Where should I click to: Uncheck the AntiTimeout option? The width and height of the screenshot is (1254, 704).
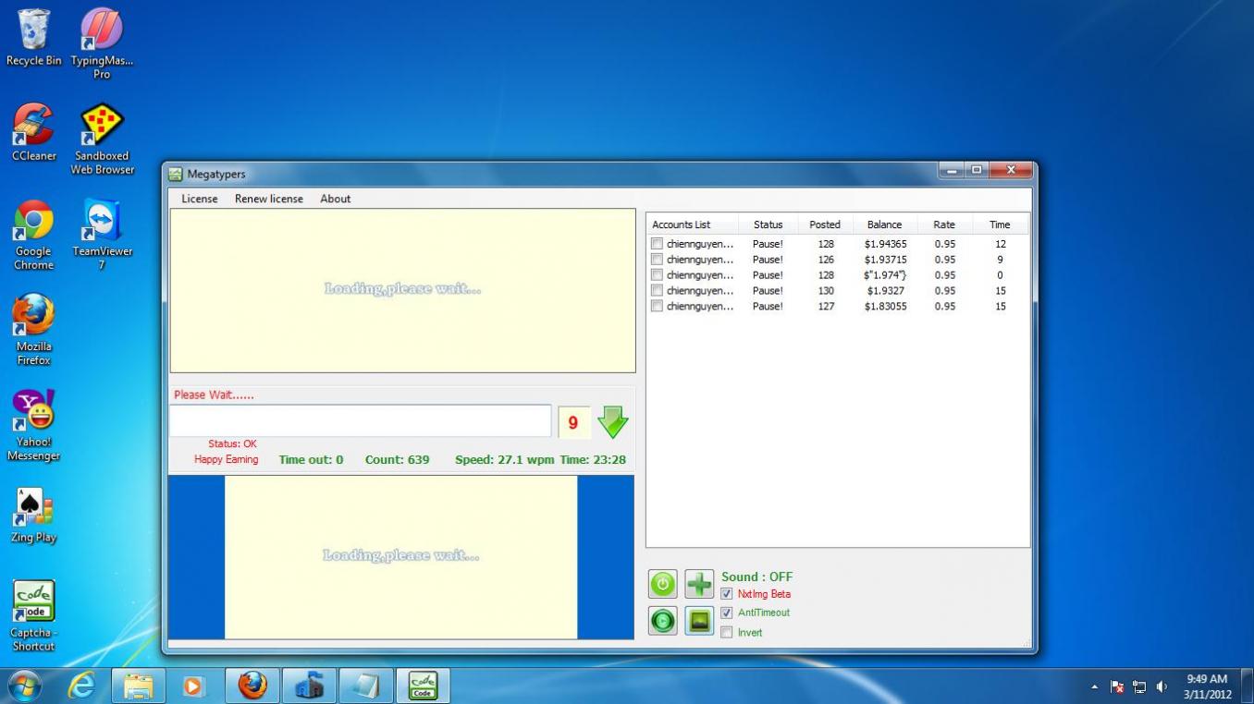[x=727, y=613]
